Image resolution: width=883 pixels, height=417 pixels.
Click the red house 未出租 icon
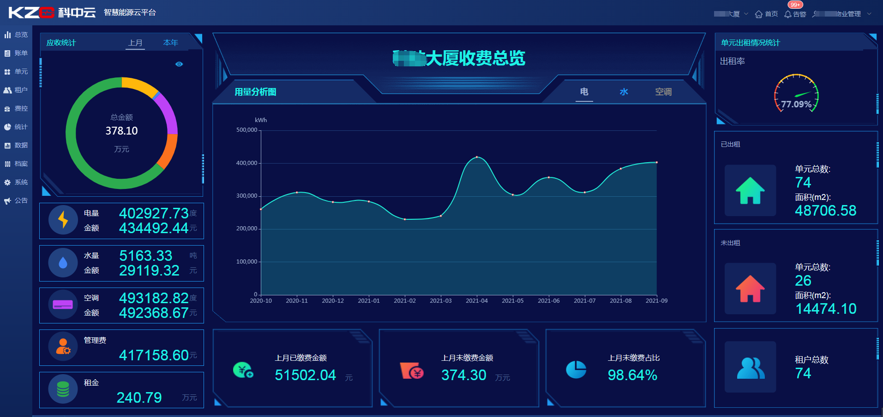750,288
